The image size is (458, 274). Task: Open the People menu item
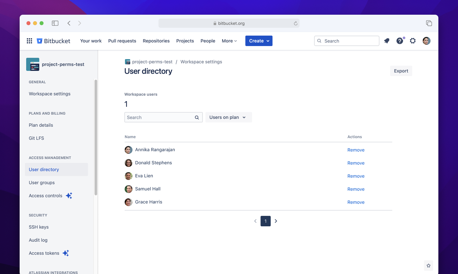click(x=208, y=40)
